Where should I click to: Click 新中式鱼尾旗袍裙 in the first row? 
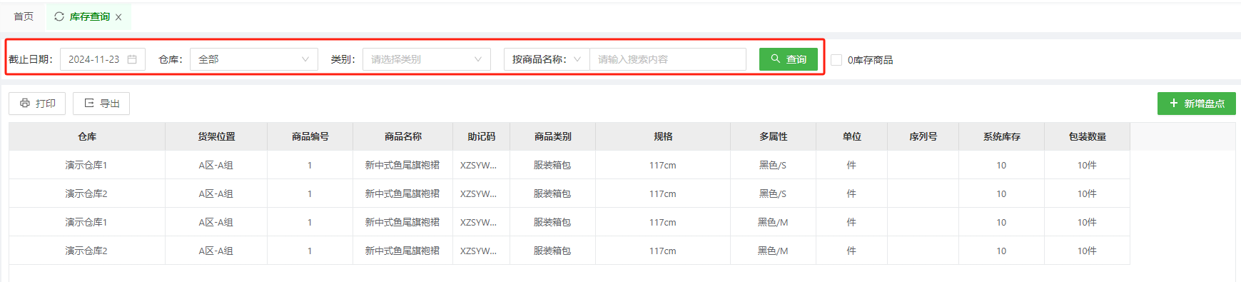(402, 165)
